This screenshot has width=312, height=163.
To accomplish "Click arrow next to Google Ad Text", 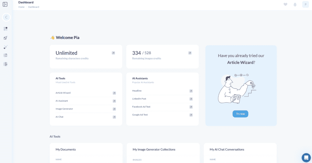I will 191,115.
